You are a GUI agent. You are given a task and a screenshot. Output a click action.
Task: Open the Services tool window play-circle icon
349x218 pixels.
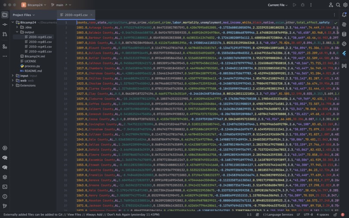[5, 148]
